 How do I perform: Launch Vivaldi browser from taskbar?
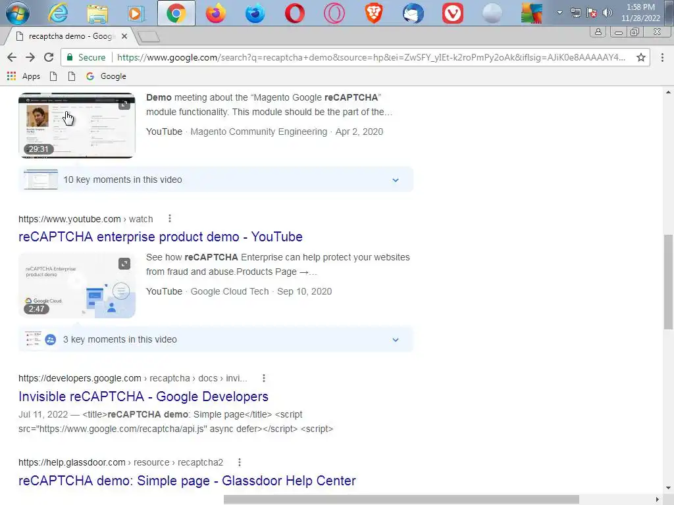coord(453,13)
